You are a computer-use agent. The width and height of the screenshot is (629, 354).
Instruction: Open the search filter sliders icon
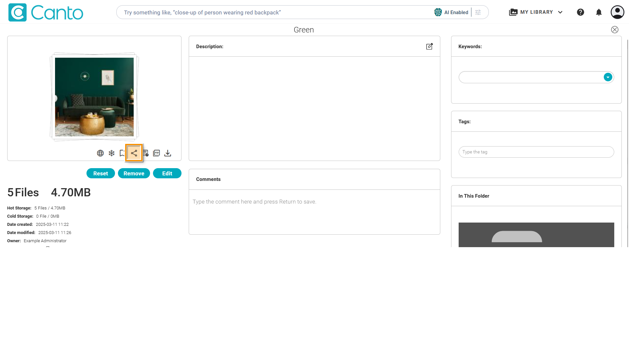478,12
